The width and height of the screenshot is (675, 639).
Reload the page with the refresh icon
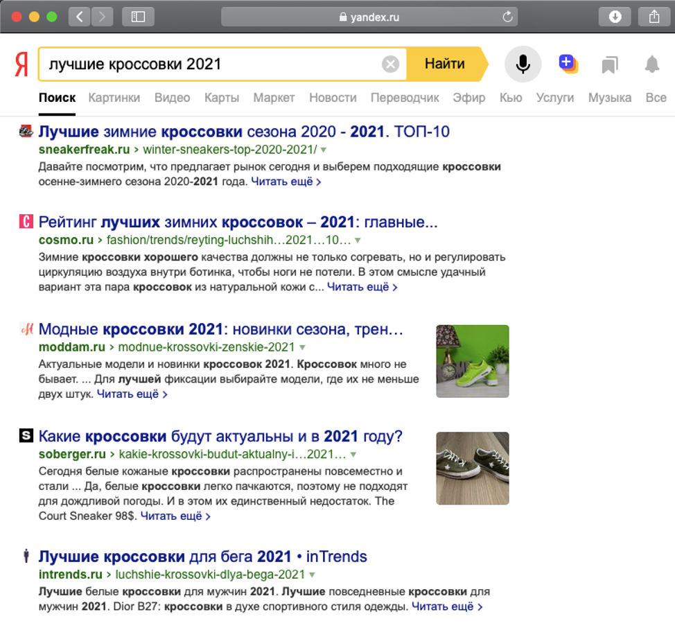click(x=507, y=17)
